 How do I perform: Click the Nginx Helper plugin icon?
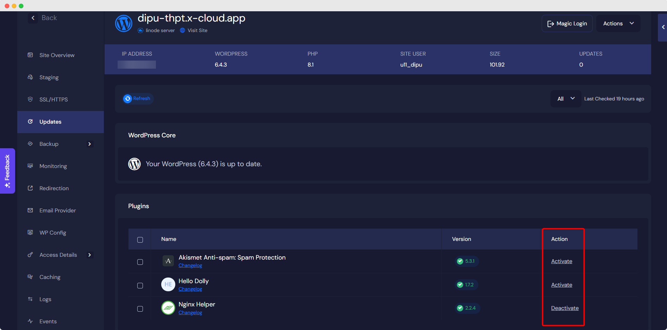click(168, 308)
